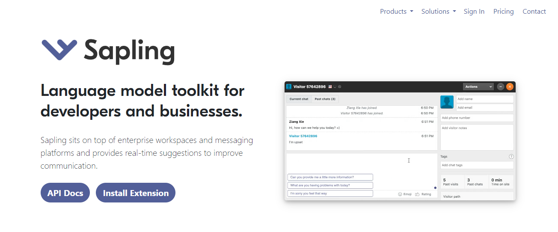Click the Install Extension button
This screenshot has width=558, height=232.
coord(136,193)
